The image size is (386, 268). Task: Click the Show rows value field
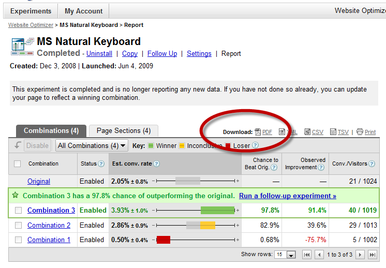point(281,255)
